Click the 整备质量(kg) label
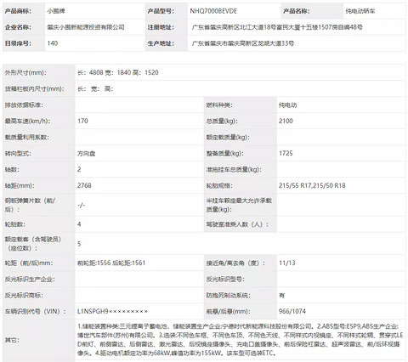 pyautogui.click(x=224, y=153)
